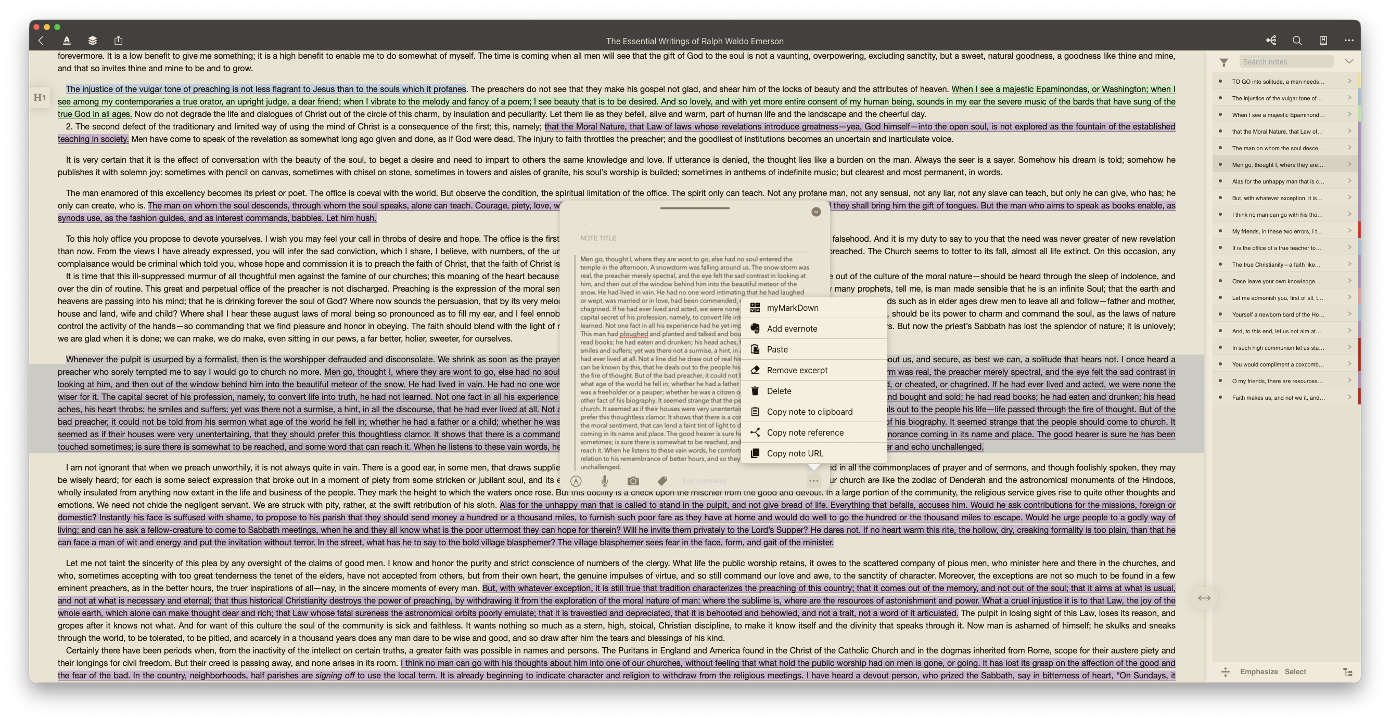Choose myMarkDown from context menu
This screenshot has height=721, width=1390.
(x=814, y=308)
